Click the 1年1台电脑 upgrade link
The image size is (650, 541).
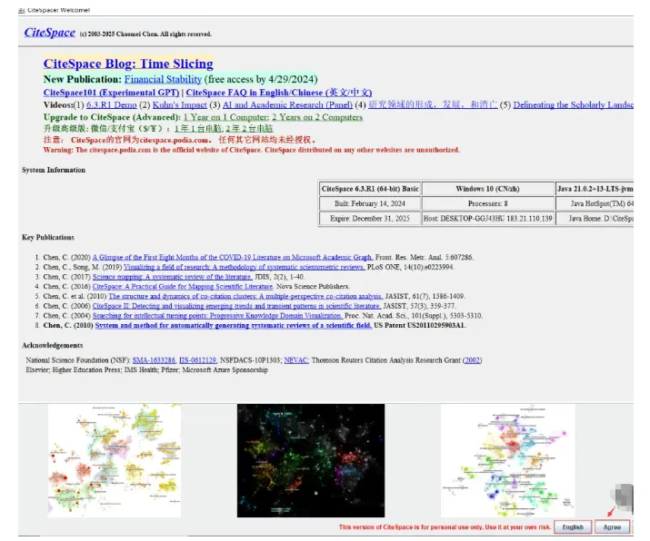pyautogui.click(x=198, y=128)
